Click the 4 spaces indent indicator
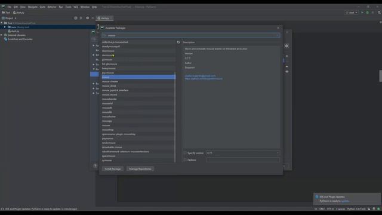This screenshot has width=382, height=215. [x=340, y=209]
